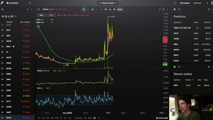Open the Positions panel filter settings icon
Viewport: 213px width, 120px height.
[209, 9]
